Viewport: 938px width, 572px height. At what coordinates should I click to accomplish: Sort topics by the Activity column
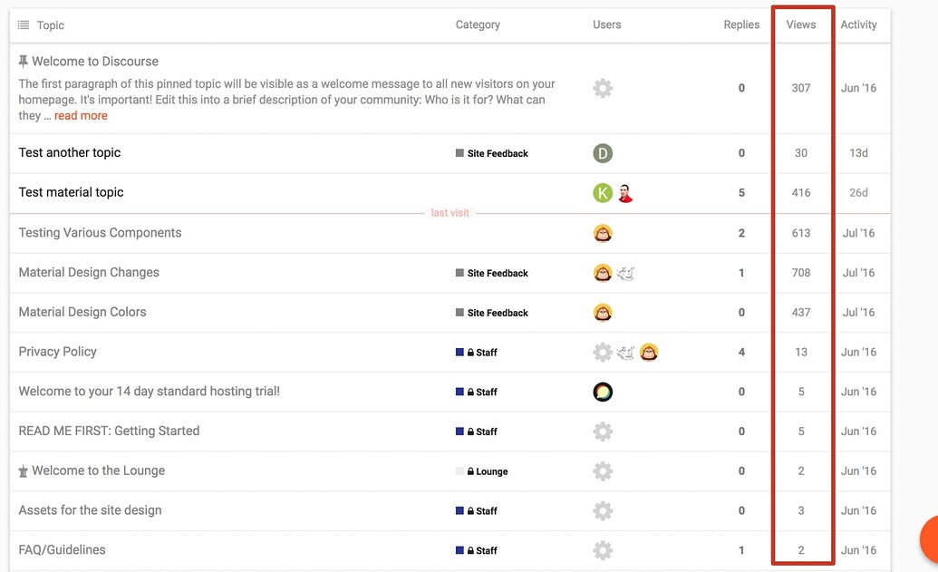click(858, 24)
